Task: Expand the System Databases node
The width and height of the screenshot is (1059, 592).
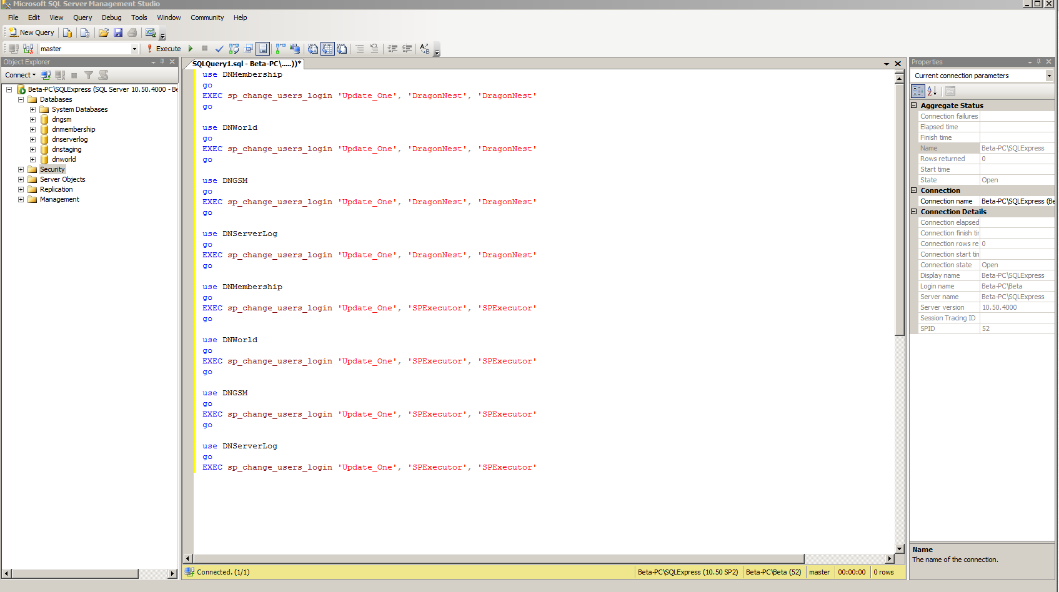Action: [x=32, y=109]
